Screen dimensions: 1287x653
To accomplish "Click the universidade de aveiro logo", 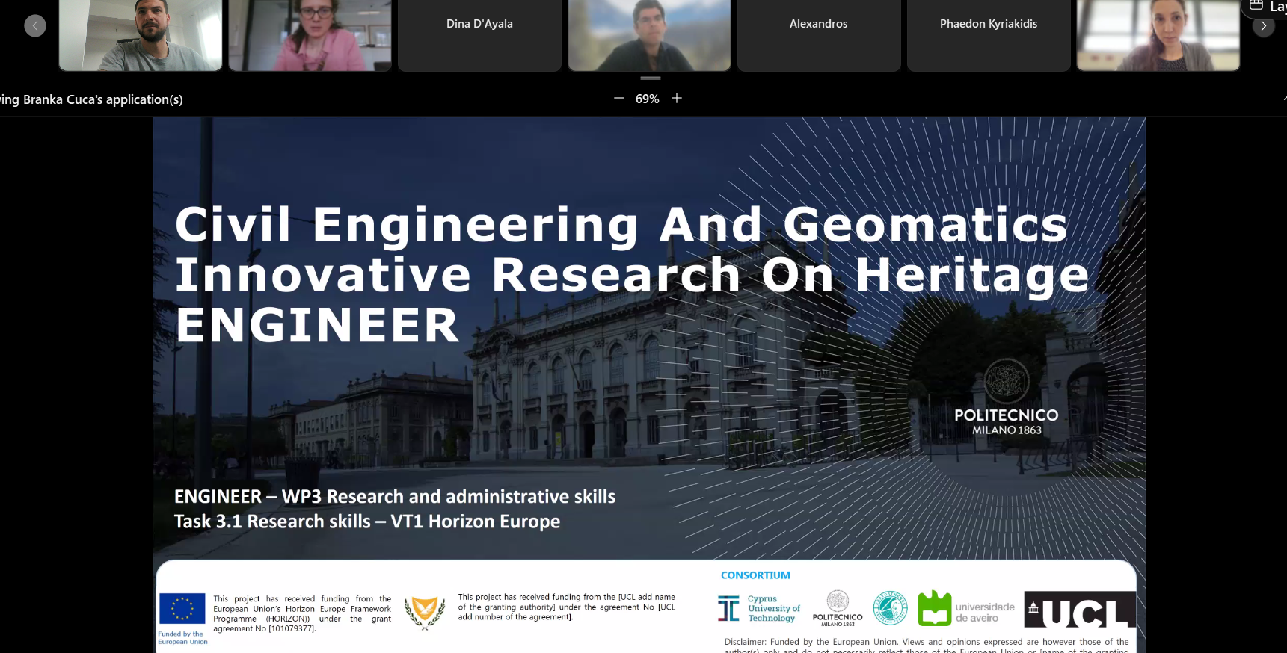I will pos(966,609).
